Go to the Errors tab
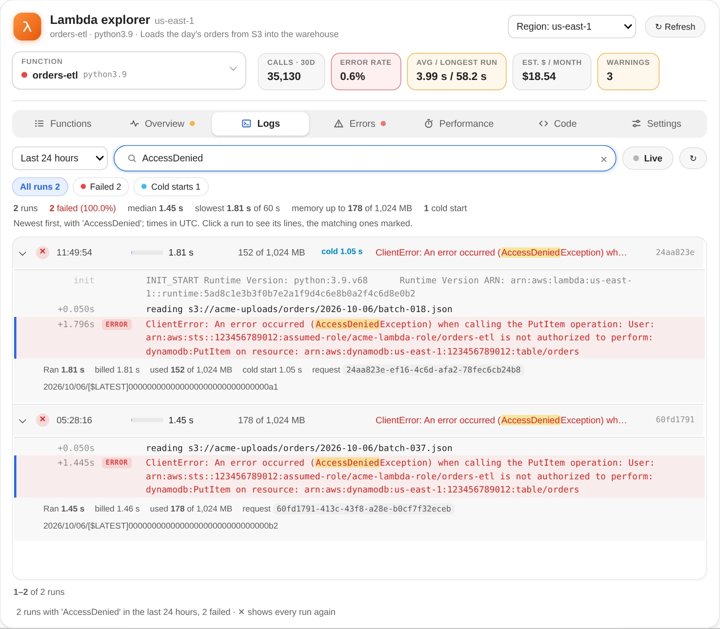Screen dimensions: 720x629 tap(360, 124)
